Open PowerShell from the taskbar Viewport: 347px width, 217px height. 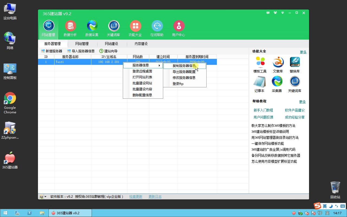[x=30, y=213]
